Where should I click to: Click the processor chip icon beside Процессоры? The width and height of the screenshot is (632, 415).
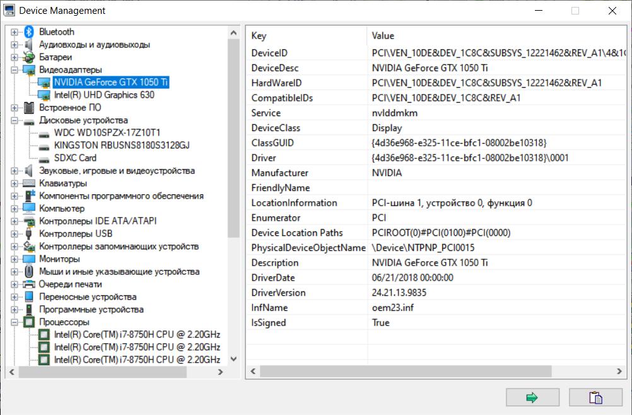click(28, 322)
